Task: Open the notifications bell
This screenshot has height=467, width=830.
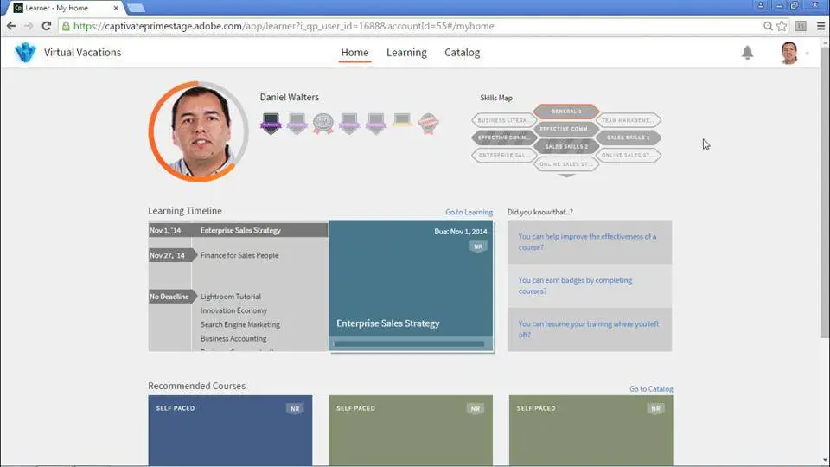Action: tap(747, 53)
